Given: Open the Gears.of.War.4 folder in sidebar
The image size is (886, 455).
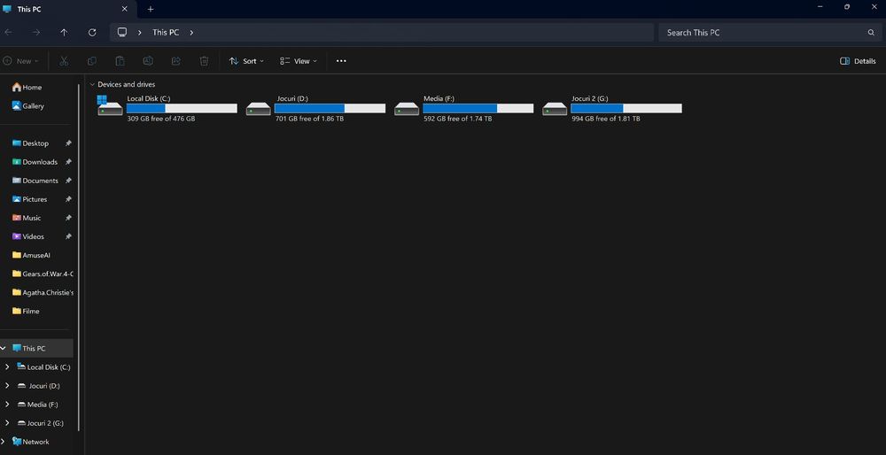Looking at the screenshot, I should coord(43,274).
